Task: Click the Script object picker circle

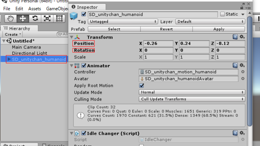Action: [x=243, y=140]
